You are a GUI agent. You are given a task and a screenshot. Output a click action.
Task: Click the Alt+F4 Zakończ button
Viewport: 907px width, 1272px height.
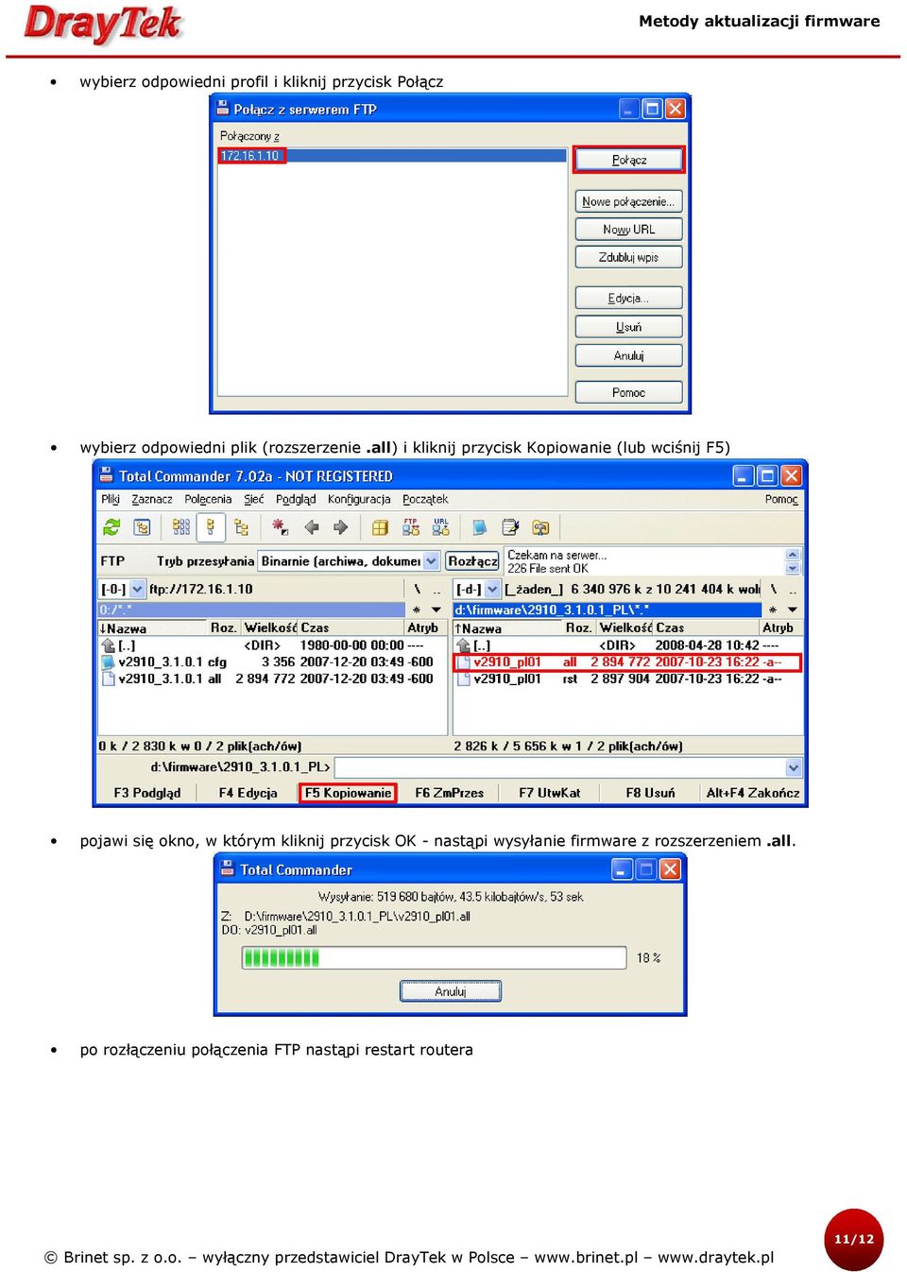[753, 793]
